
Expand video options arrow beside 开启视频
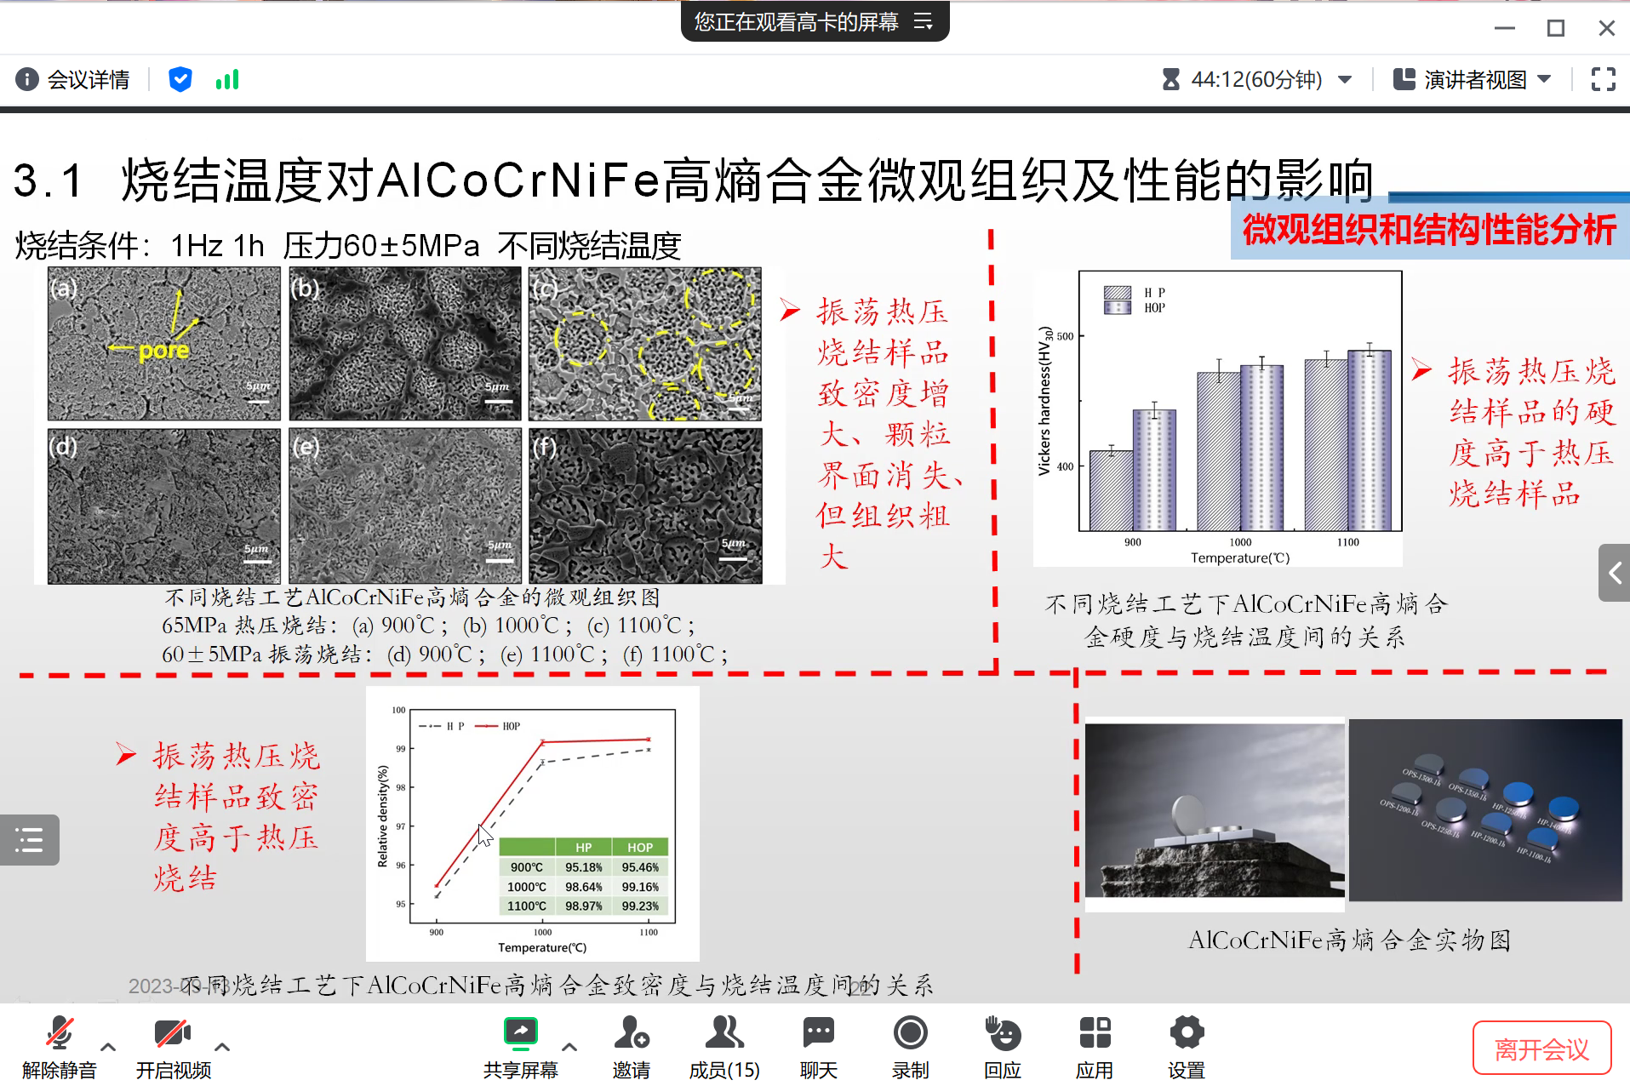[222, 1047]
